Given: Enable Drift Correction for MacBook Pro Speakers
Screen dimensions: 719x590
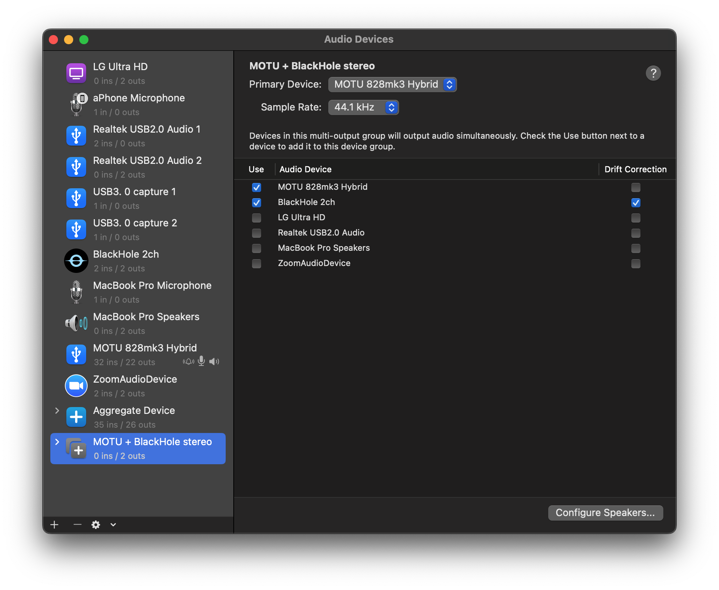Looking at the screenshot, I should click(x=636, y=249).
